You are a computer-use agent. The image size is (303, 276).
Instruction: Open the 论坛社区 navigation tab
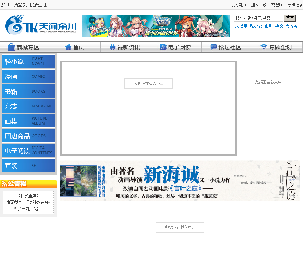227,47
